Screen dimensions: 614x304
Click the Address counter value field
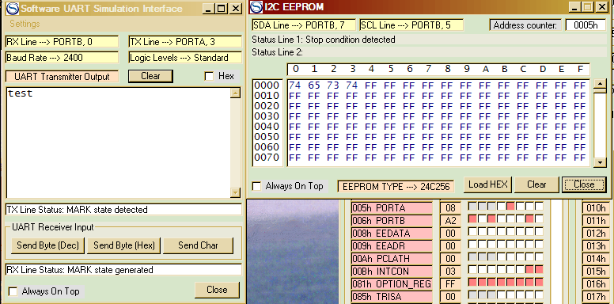pos(586,25)
